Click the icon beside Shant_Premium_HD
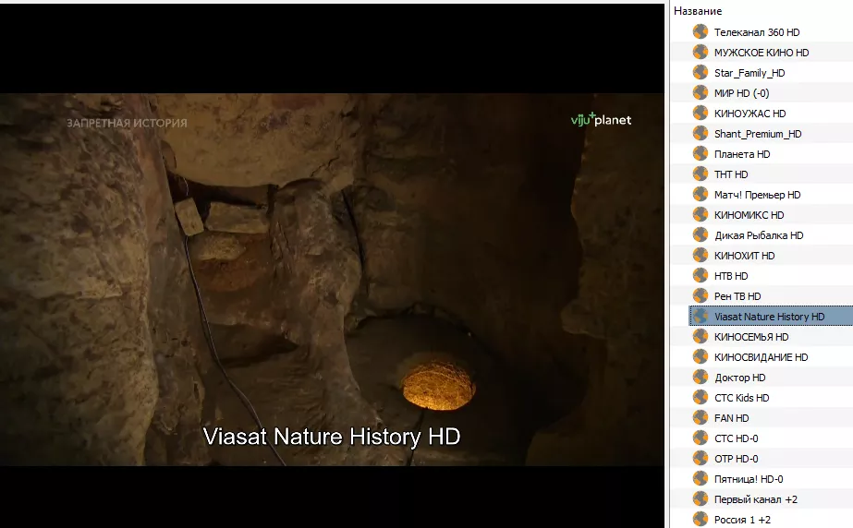The image size is (853, 528). [701, 133]
